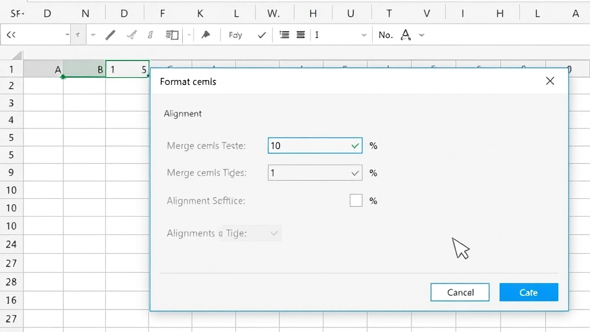This screenshot has height=332, width=590.
Task: Click the flag marker icon
Action: 206,35
